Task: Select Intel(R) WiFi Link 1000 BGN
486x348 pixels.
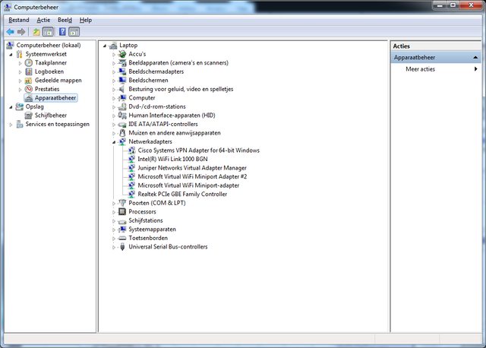Action: pos(172,159)
